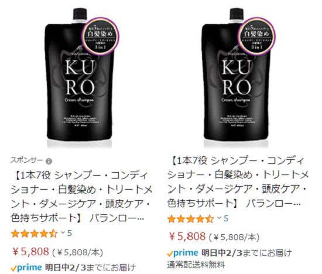The width and height of the screenshot is (322, 274).
Task: Expand rating dropdown chevron on right product
Action: pos(219,218)
